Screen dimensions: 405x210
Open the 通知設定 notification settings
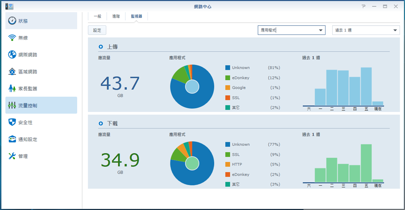pos(41,139)
